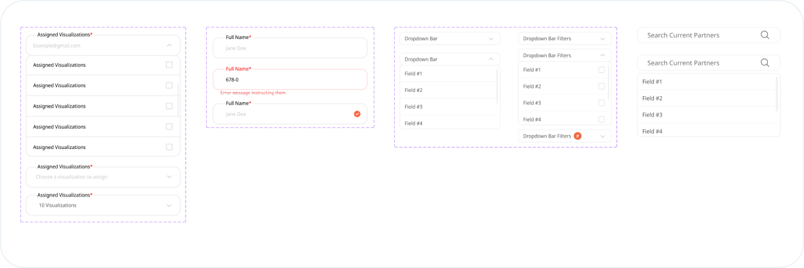Check the Field #2 checkbox in Filters list
This screenshot has height=268, width=804.
(601, 86)
